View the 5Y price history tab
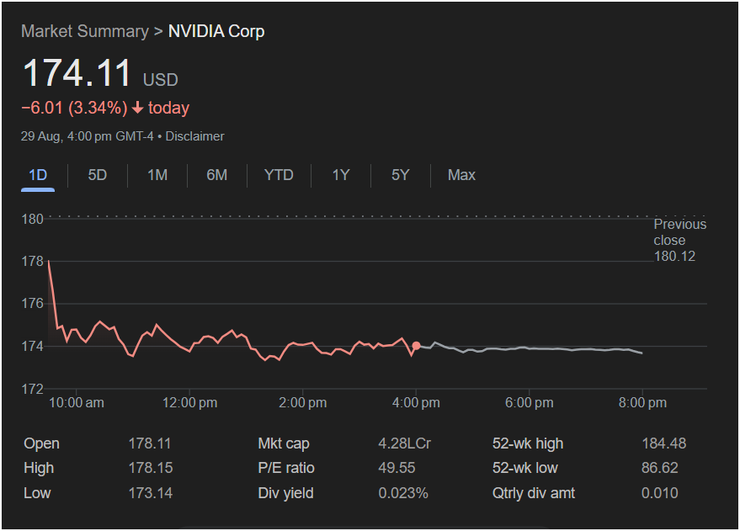740x531 pixels. pos(400,175)
